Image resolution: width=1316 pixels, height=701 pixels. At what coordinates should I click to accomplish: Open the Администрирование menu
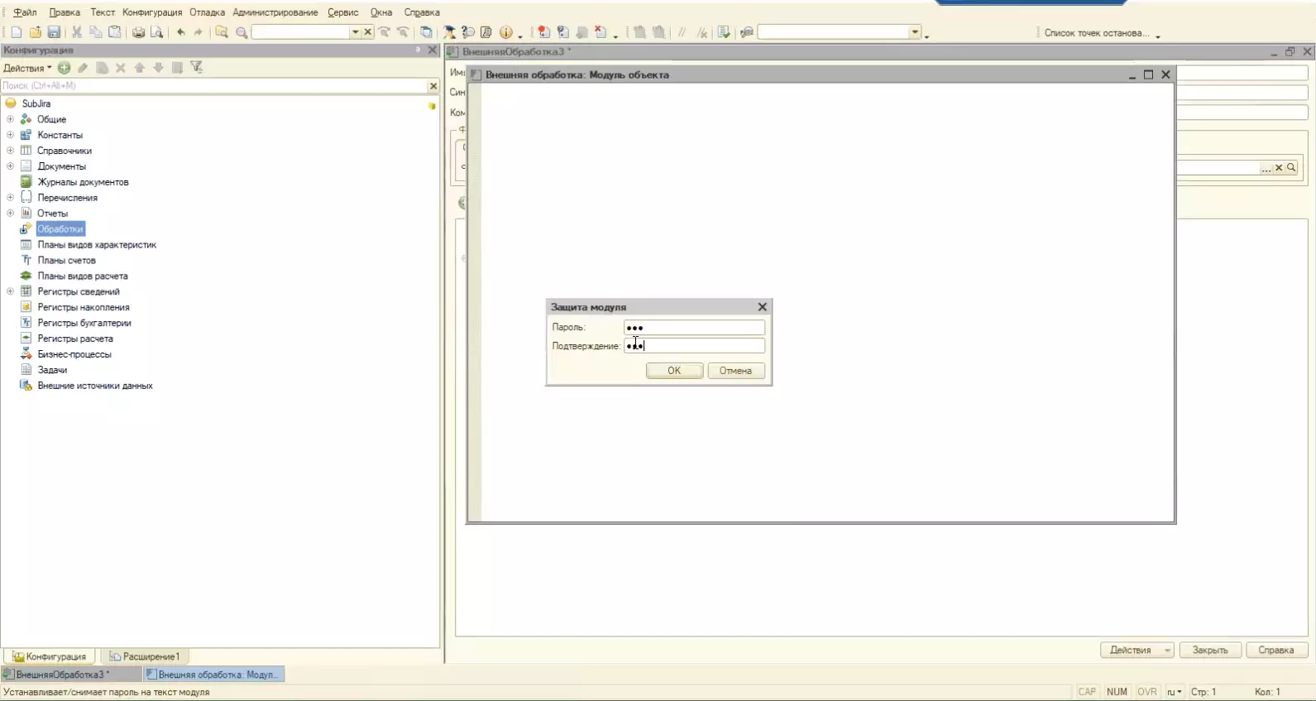(x=275, y=12)
